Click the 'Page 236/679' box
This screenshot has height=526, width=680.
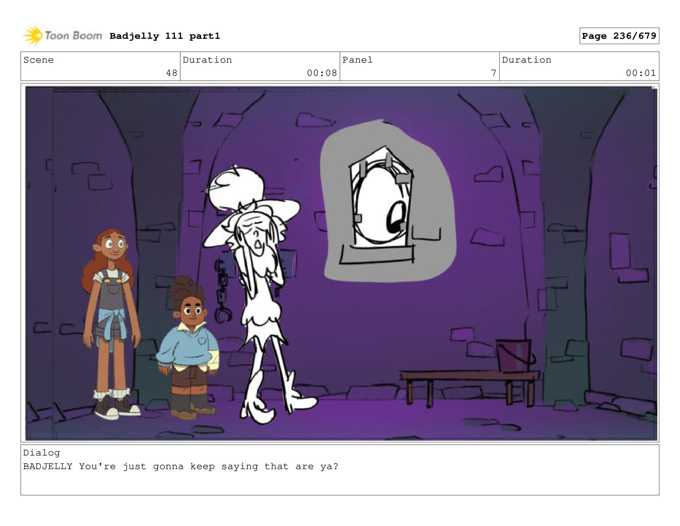(x=619, y=36)
